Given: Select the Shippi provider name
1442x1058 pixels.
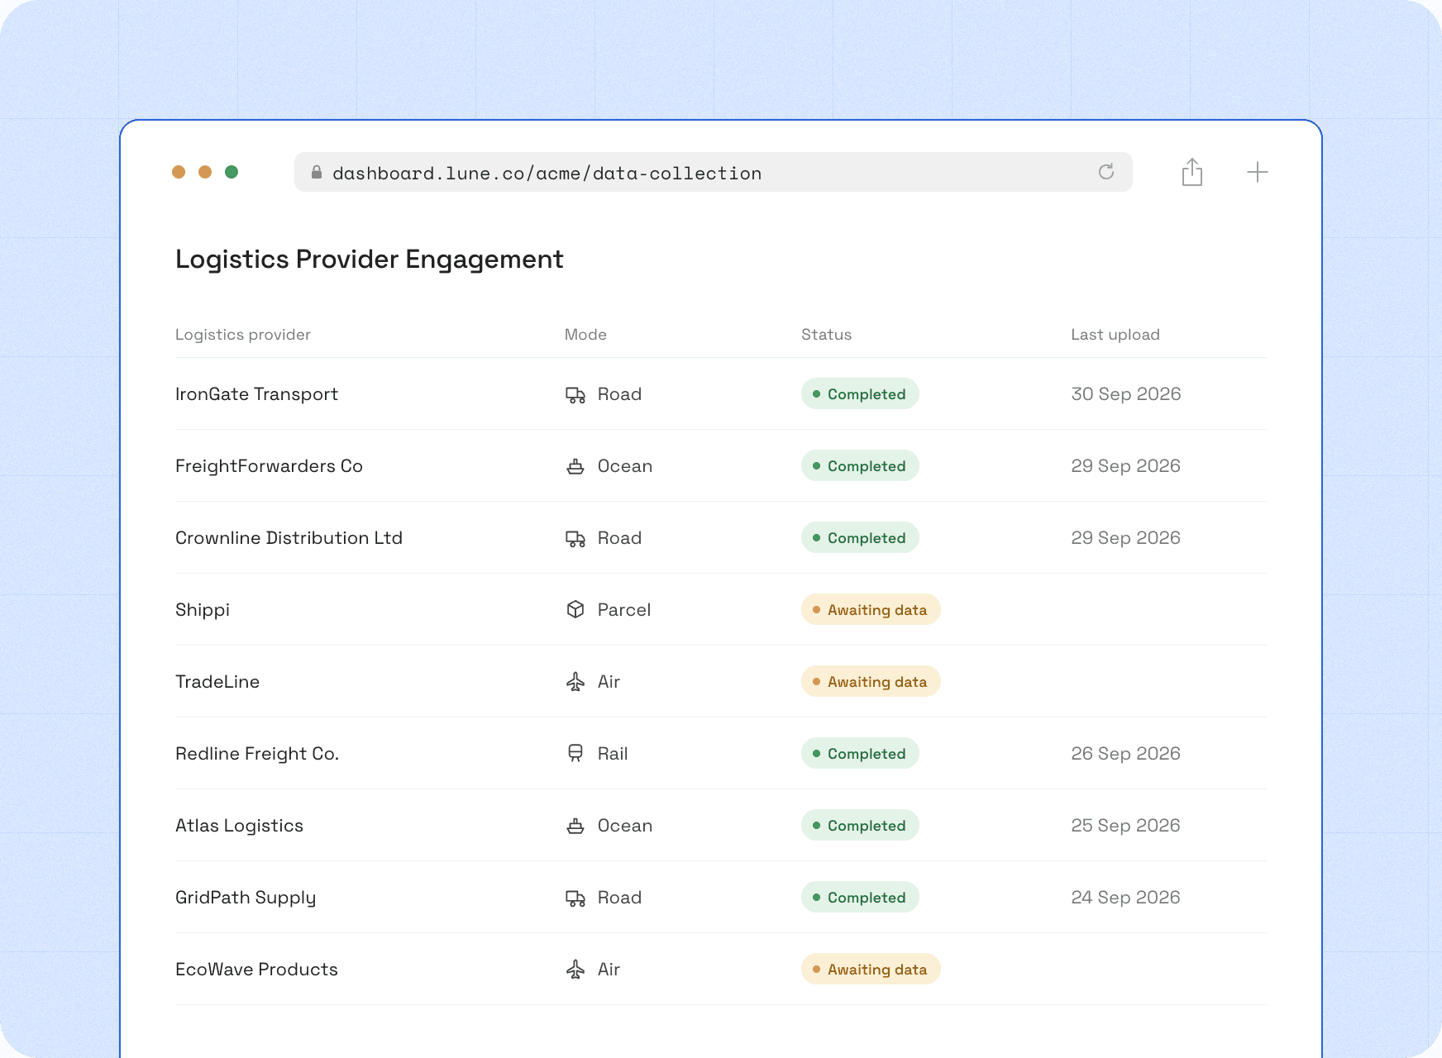Looking at the screenshot, I should tap(203, 610).
